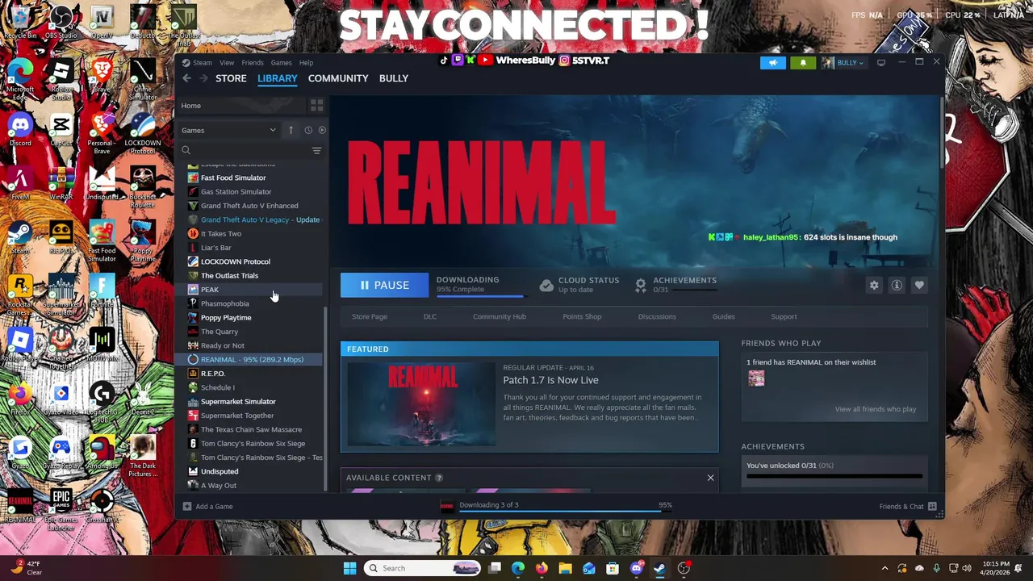Screen dimensions: 1033x581
Task: Pause the REANIMAL download
Action: (x=384, y=285)
